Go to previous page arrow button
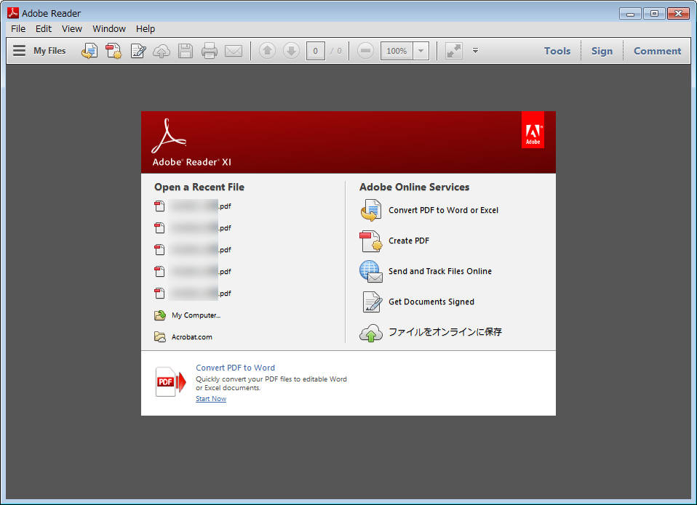 tap(267, 51)
